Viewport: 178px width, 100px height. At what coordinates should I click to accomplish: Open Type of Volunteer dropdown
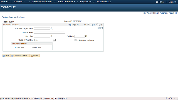55,40
